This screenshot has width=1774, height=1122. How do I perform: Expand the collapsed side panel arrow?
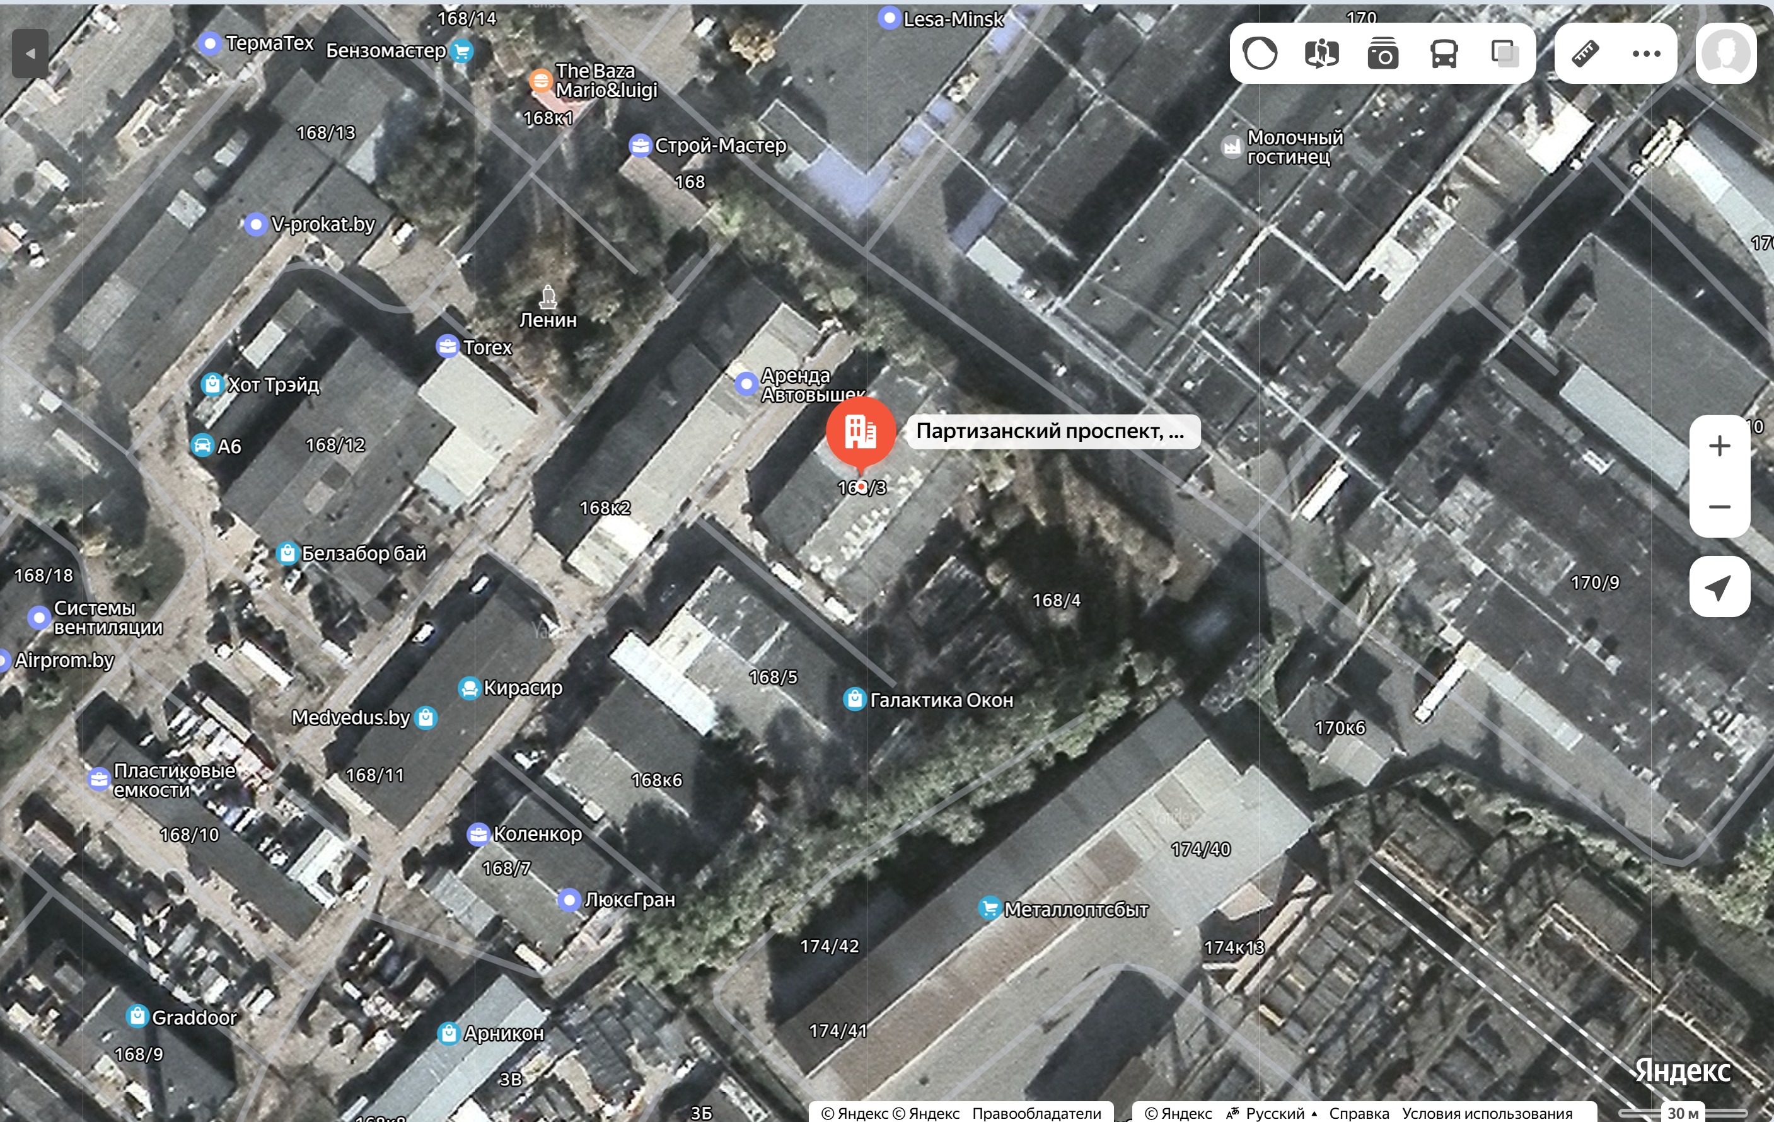(30, 54)
